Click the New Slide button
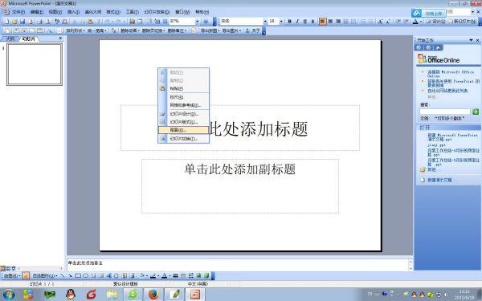Image resolution: width=482 pixels, height=301 pixels. click(x=463, y=21)
